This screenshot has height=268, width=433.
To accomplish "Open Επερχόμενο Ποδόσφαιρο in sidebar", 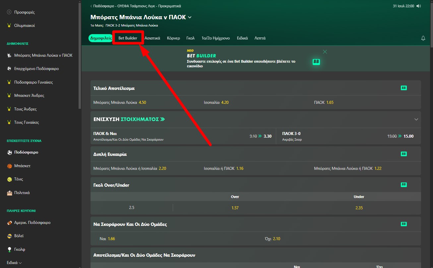I will click(36, 69).
